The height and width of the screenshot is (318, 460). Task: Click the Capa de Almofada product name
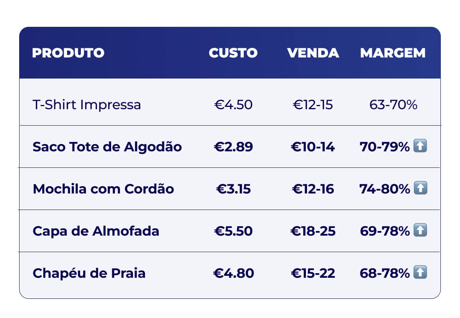pyautogui.click(x=96, y=231)
